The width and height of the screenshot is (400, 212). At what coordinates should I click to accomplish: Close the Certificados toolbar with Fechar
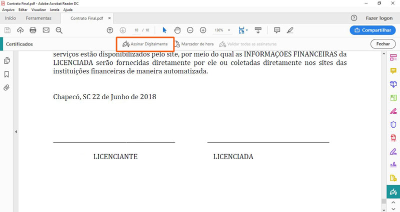click(x=382, y=44)
